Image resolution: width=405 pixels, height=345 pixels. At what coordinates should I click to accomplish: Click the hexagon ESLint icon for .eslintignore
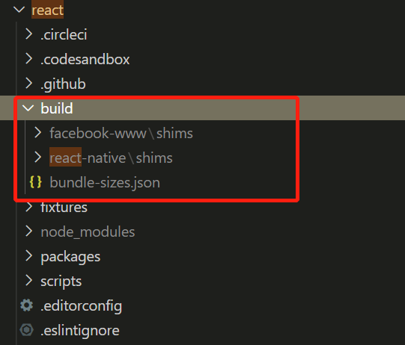tap(27, 330)
